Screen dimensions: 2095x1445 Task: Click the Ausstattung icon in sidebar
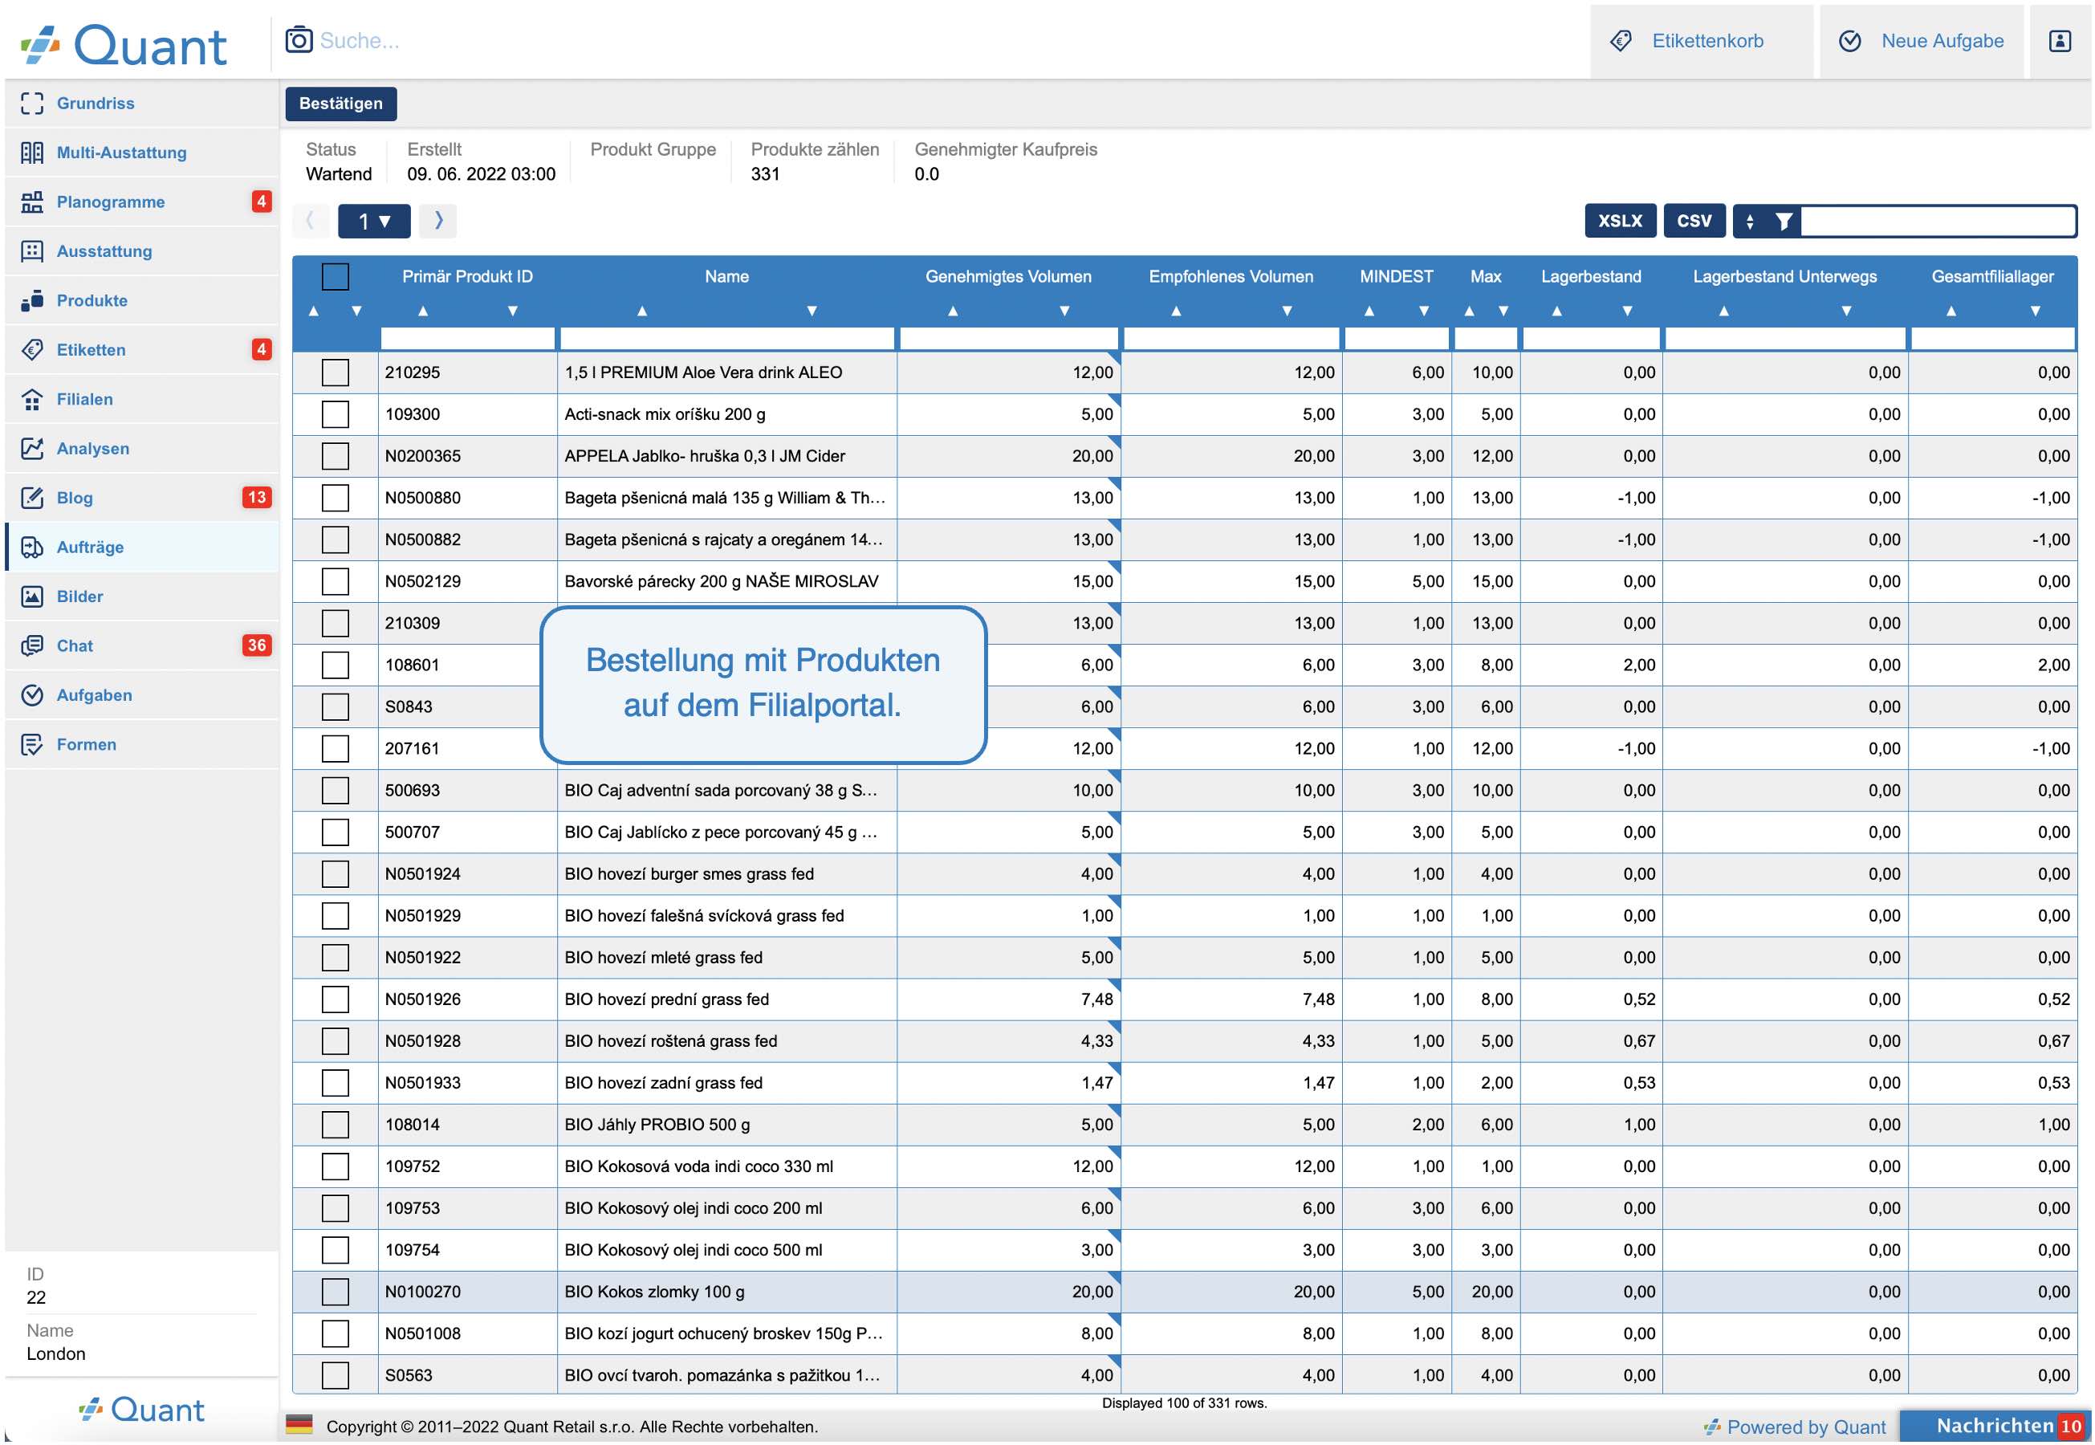[31, 250]
